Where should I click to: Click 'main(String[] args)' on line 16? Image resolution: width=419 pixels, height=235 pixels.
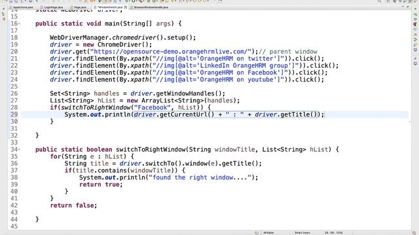pyautogui.click(x=139, y=23)
